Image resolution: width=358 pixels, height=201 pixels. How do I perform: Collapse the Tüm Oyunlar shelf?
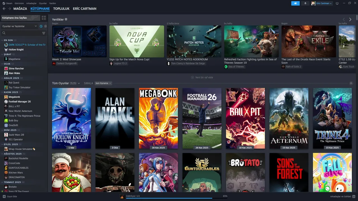pos(351,83)
